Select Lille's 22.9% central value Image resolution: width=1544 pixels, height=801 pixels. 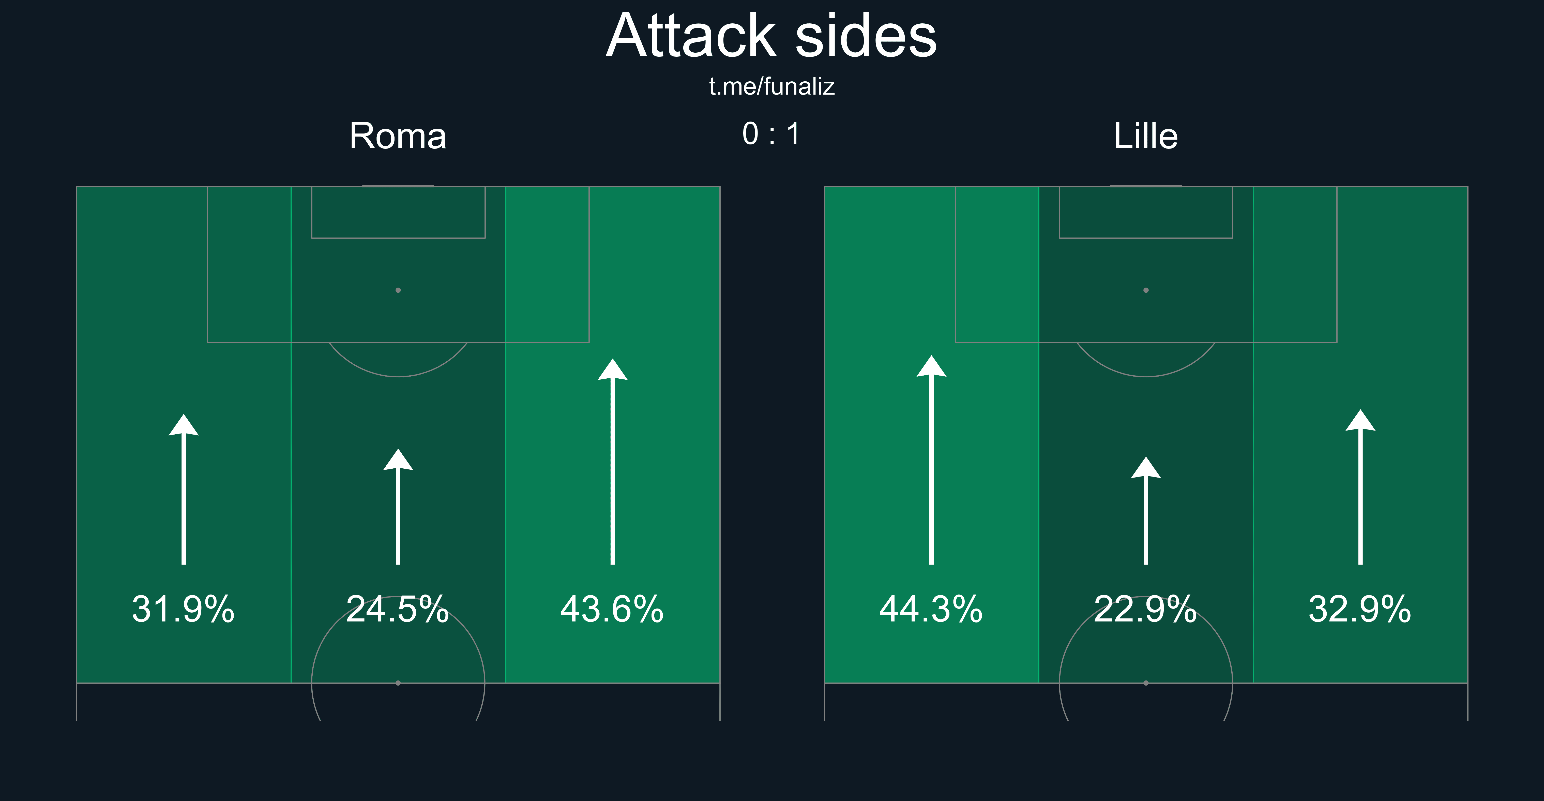pos(1146,609)
